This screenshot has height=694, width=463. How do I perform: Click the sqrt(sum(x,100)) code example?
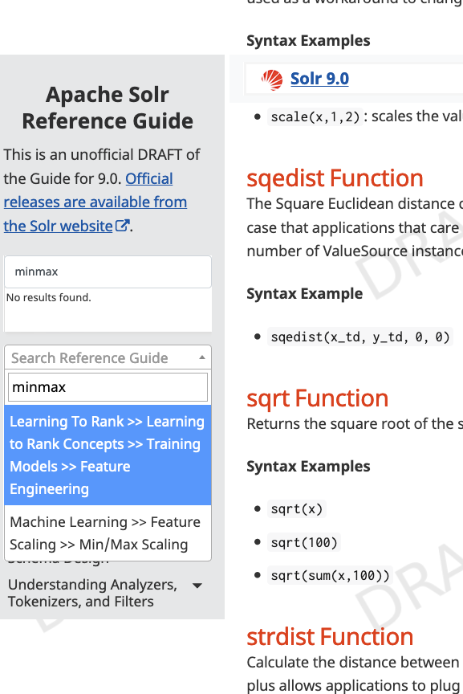330,576
